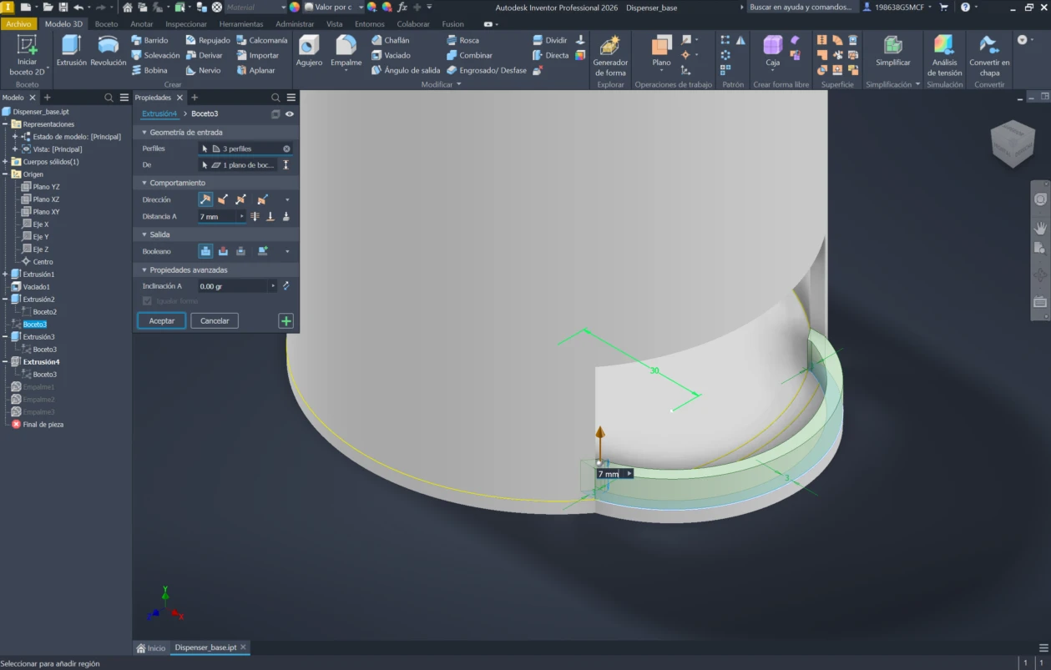
Task: Click the Distancia A 7 mm field
Action: (218, 216)
